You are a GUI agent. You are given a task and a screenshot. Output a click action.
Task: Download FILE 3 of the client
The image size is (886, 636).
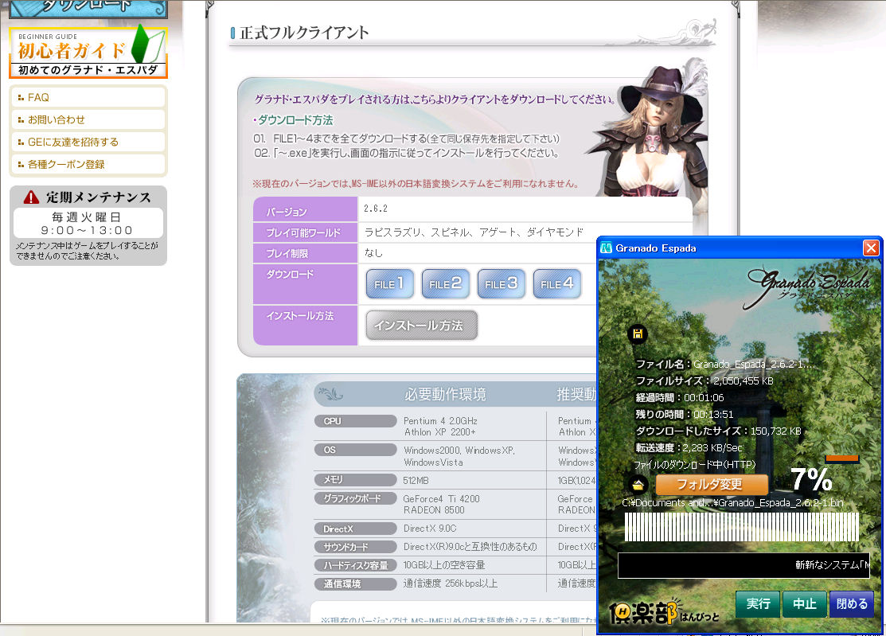click(502, 283)
